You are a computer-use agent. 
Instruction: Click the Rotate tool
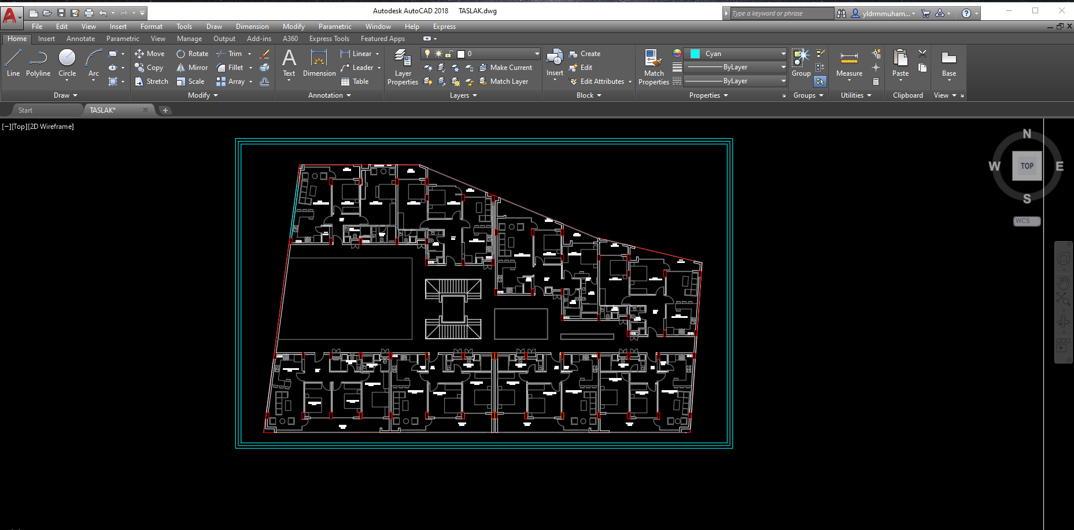point(193,54)
